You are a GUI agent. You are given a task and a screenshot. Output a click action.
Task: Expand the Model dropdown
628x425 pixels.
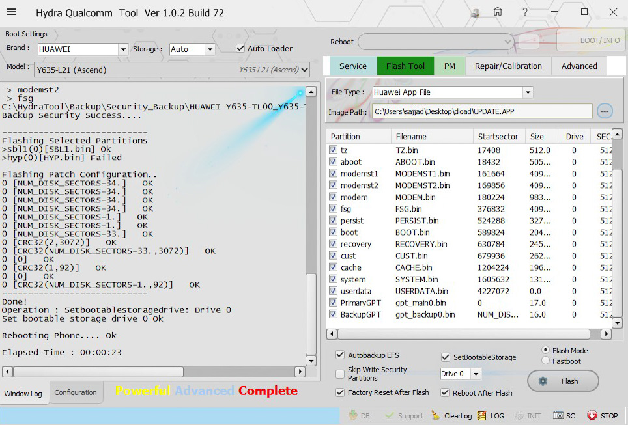pos(305,70)
